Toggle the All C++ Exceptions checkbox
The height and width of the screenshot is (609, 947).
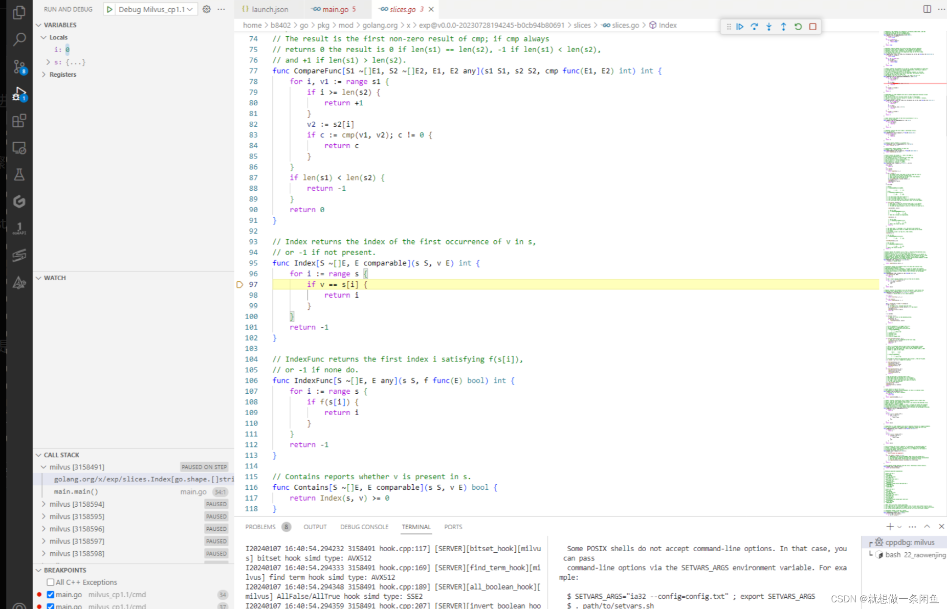(50, 582)
